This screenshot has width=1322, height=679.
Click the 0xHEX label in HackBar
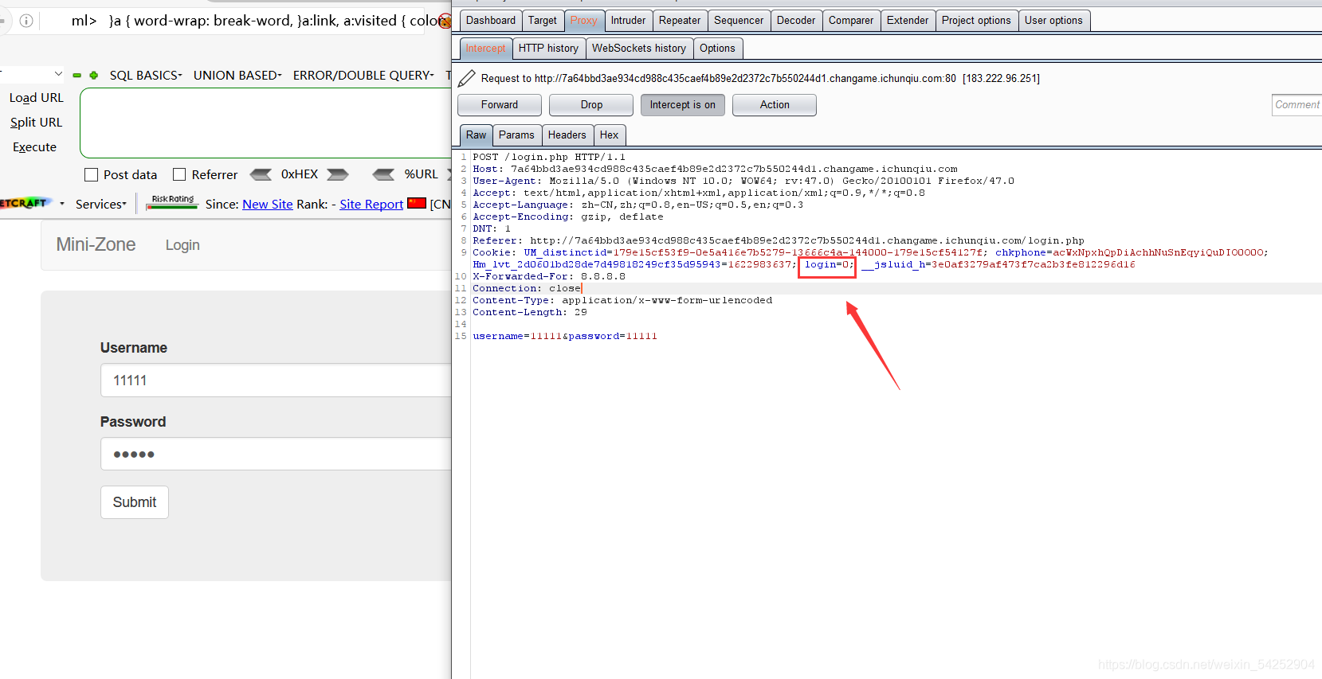tap(300, 174)
